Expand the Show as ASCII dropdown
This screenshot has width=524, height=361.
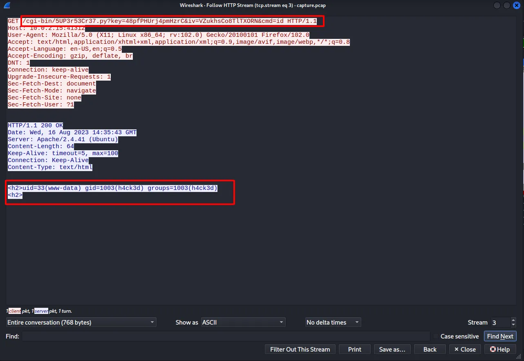[x=243, y=323]
